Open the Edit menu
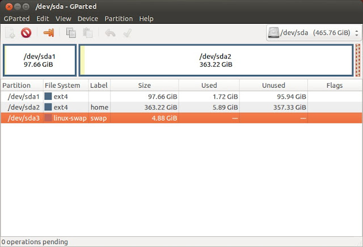The height and width of the screenshot is (247, 363). point(43,19)
